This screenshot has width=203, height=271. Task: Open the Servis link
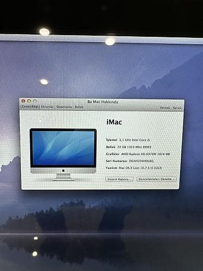tap(177, 108)
